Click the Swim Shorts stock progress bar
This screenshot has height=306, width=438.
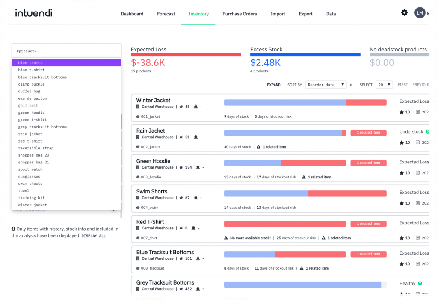[305, 194]
